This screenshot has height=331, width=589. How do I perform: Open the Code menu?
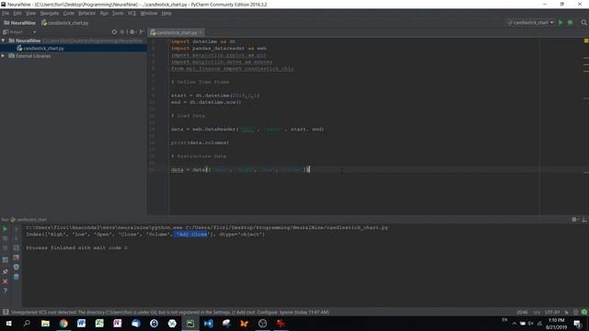[69, 13]
